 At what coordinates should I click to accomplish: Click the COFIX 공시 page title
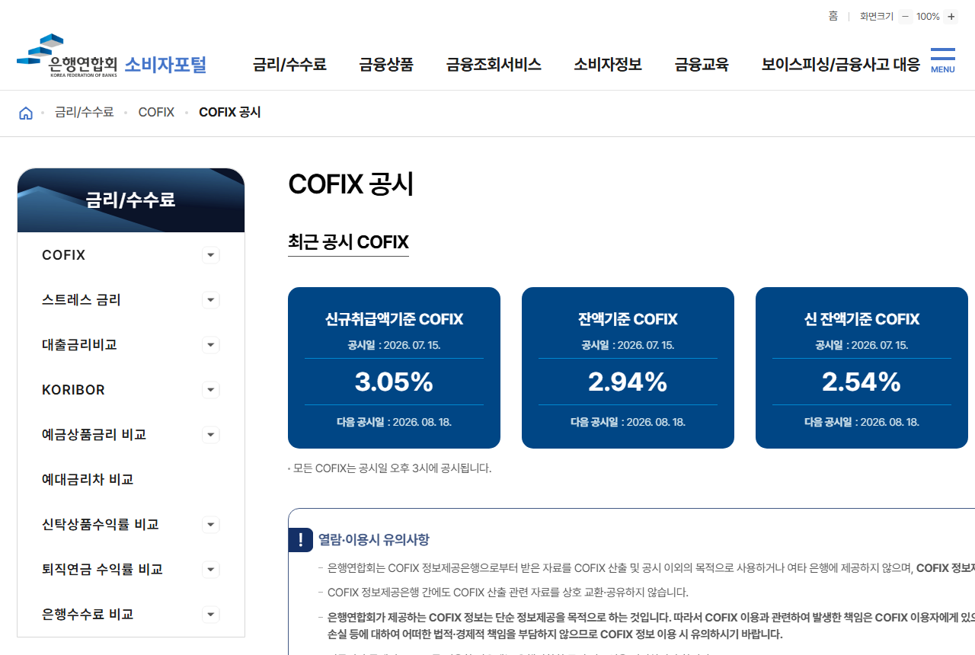pyautogui.click(x=350, y=184)
